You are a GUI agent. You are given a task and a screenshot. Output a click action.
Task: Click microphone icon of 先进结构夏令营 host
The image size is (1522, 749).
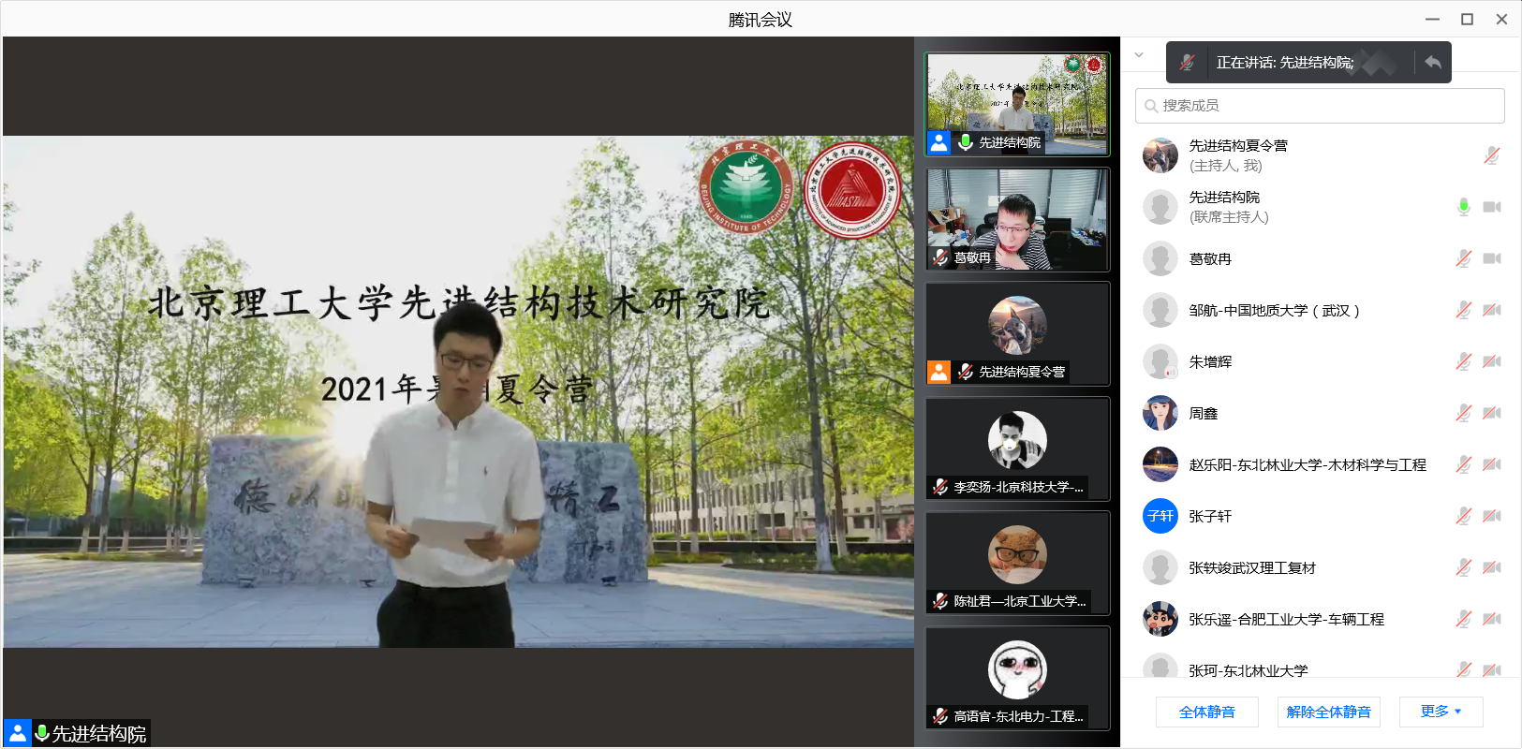tap(1491, 155)
